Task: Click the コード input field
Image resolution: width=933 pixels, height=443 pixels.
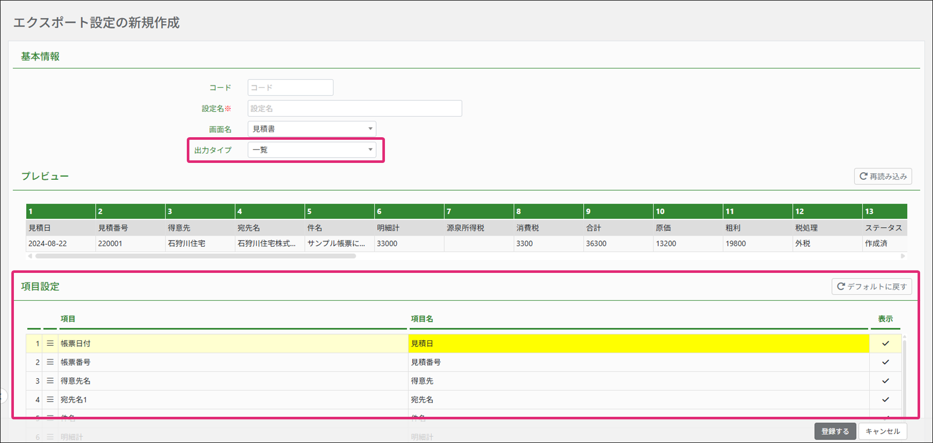Action: tap(290, 87)
